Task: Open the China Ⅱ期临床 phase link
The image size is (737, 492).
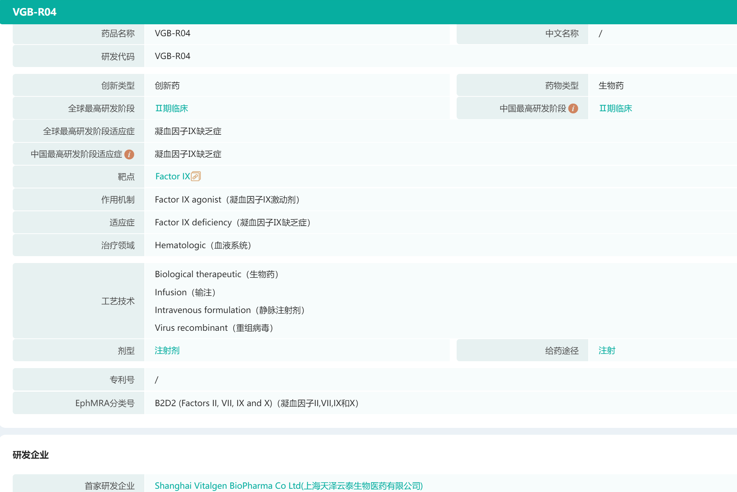Action: click(615, 108)
